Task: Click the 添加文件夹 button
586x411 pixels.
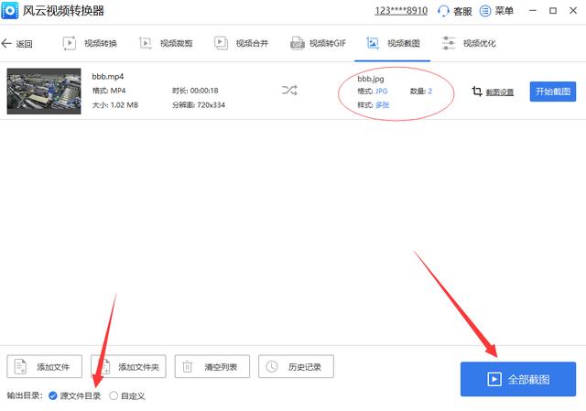Action: point(128,366)
